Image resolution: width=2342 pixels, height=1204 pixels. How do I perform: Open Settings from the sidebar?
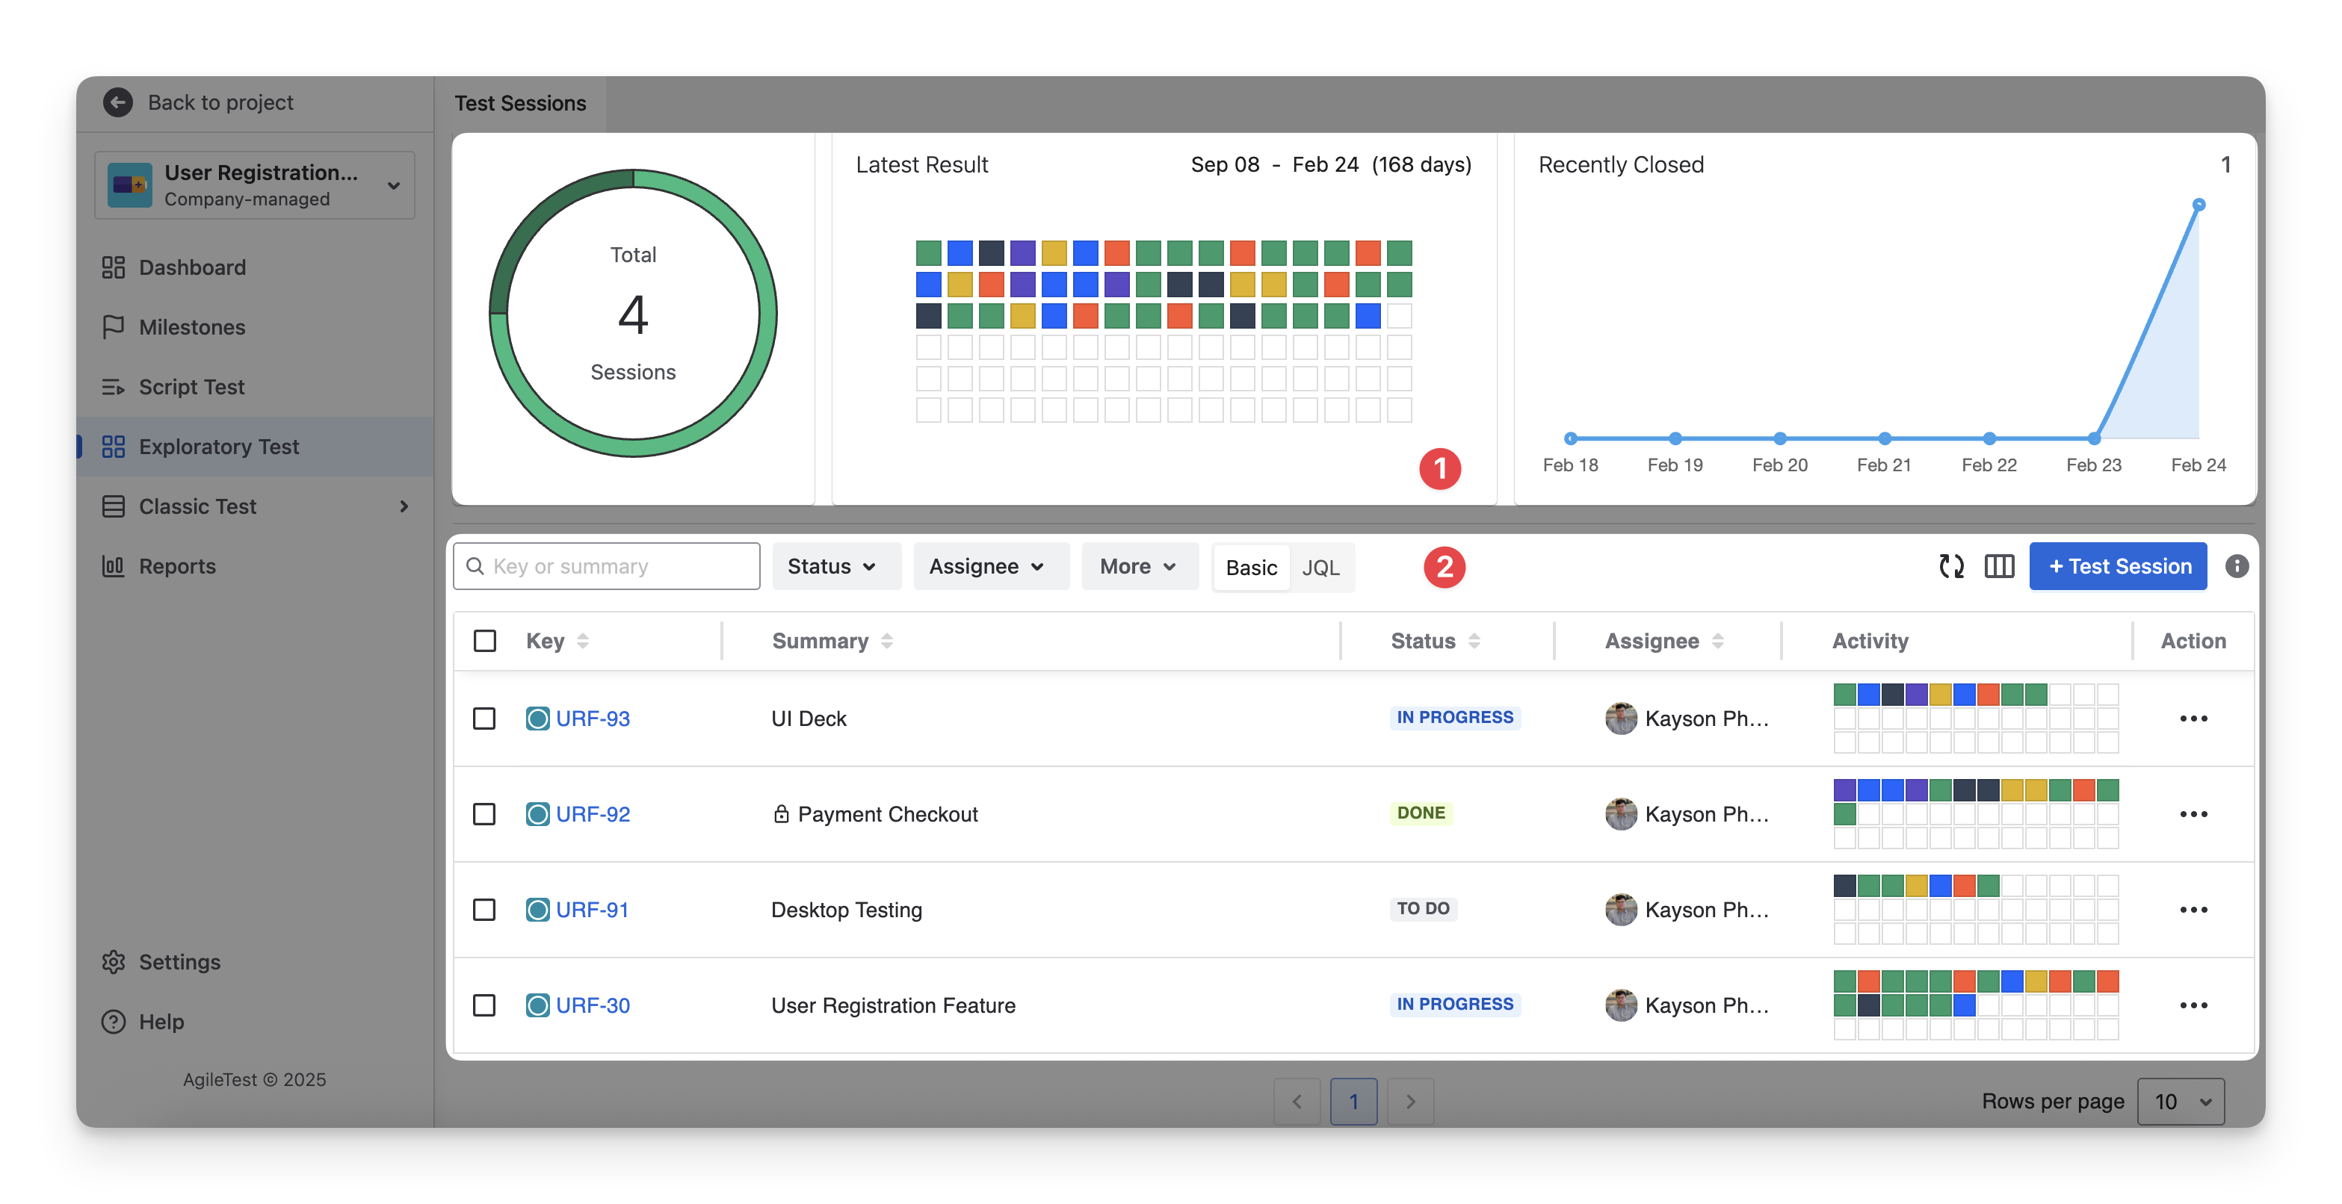pyautogui.click(x=179, y=961)
